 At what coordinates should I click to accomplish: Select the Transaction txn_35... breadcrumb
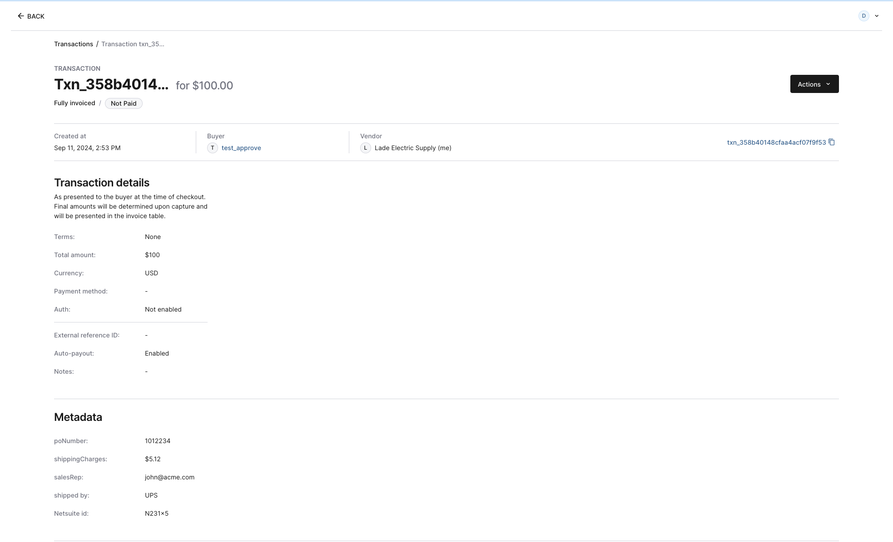tap(133, 44)
